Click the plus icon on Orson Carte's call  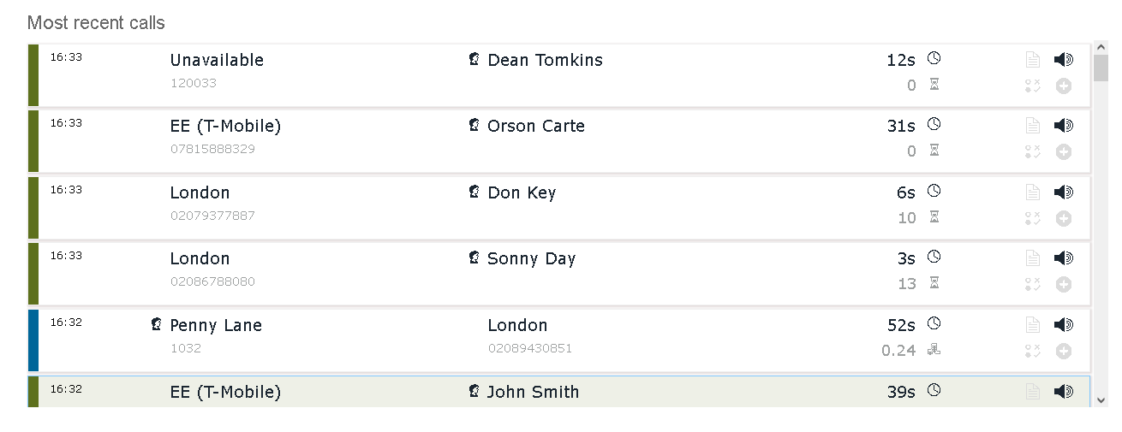pyautogui.click(x=1064, y=152)
